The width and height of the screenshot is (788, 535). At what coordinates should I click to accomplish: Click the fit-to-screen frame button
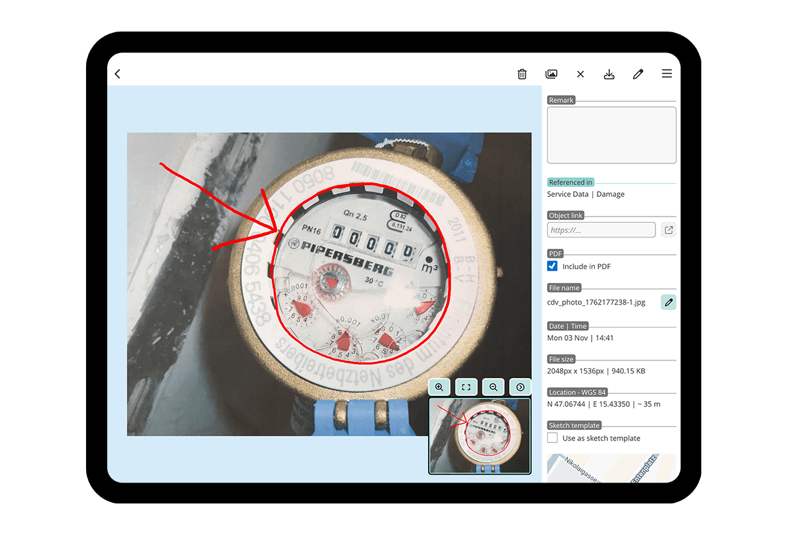pyautogui.click(x=466, y=387)
